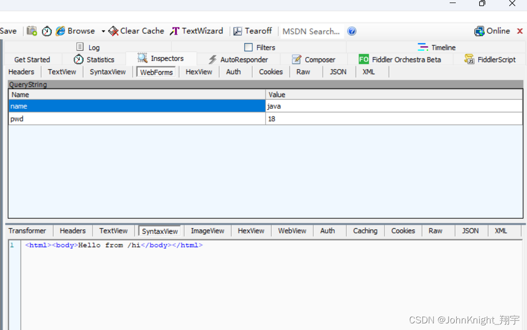Screen dimensions: 527x330
Task: Open the response Caching tab
Action: point(365,231)
